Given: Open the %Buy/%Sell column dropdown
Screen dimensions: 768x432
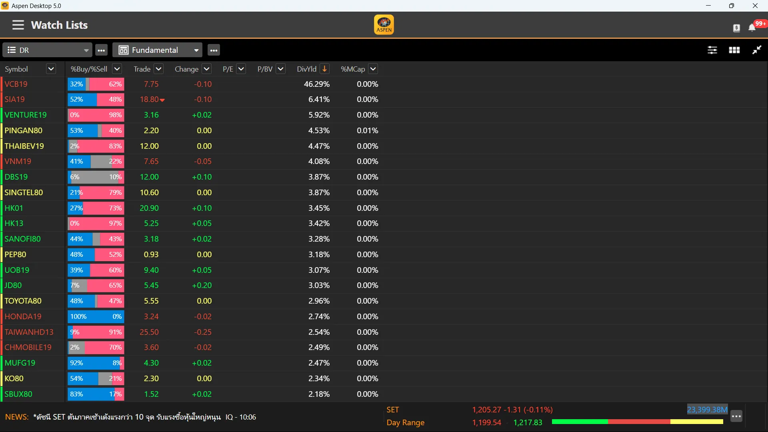Looking at the screenshot, I should point(117,69).
